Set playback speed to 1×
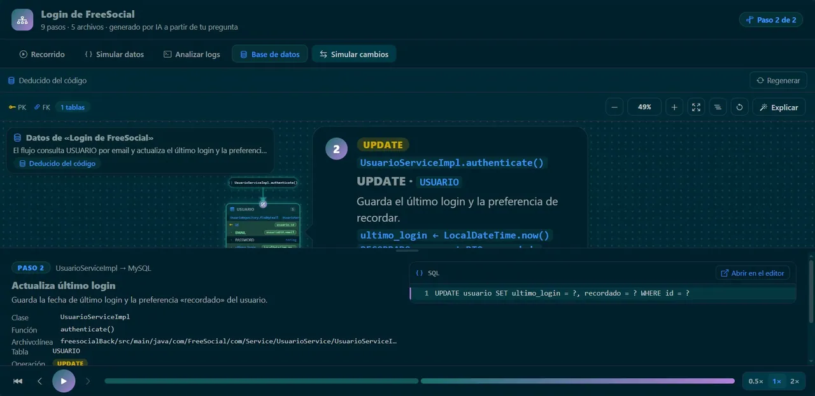The height and width of the screenshot is (396, 815). pos(777,381)
